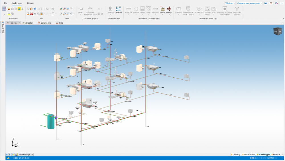Open the File menu
Viewport: 285px width, 161px height.
pyautogui.click(x=5, y=3)
